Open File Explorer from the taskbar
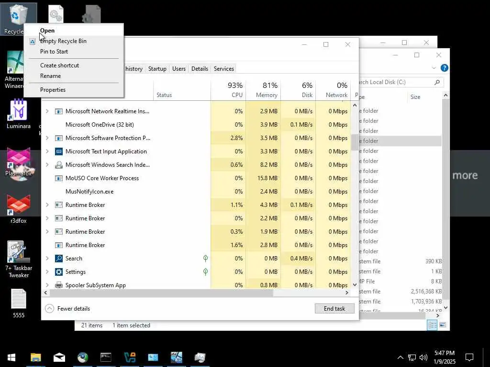The height and width of the screenshot is (367, 490). pos(35,357)
